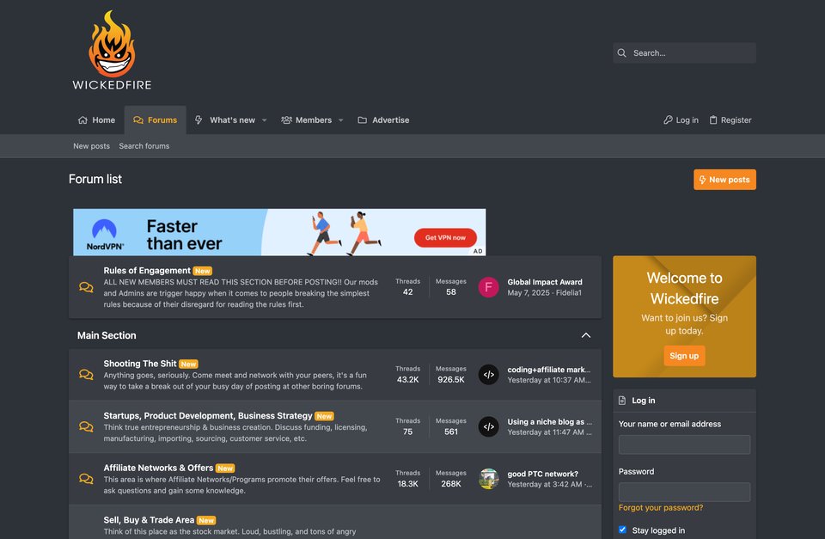Click the Forums chat bubbles icon

tap(138, 120)
